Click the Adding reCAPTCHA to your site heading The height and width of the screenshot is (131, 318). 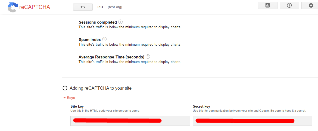(x=101, y=88)
